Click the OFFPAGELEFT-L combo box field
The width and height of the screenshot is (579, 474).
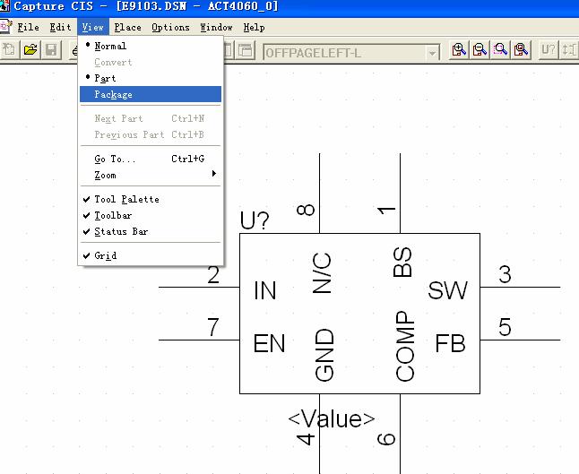tap(350, 53)
